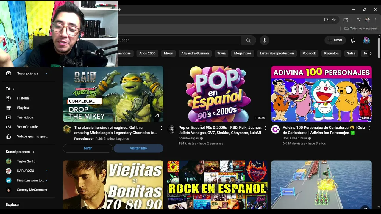Show more chips with right arrow
This screenshot has width=381, height=214.
click(371, 53)
